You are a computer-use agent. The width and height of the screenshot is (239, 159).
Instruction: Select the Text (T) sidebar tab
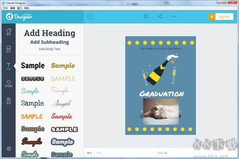pyautogui.click(x=9, y=66)
